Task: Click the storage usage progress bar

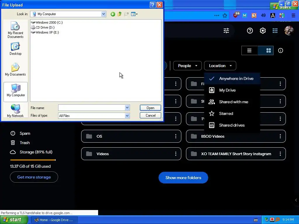Action: click(x=33, y=160)
